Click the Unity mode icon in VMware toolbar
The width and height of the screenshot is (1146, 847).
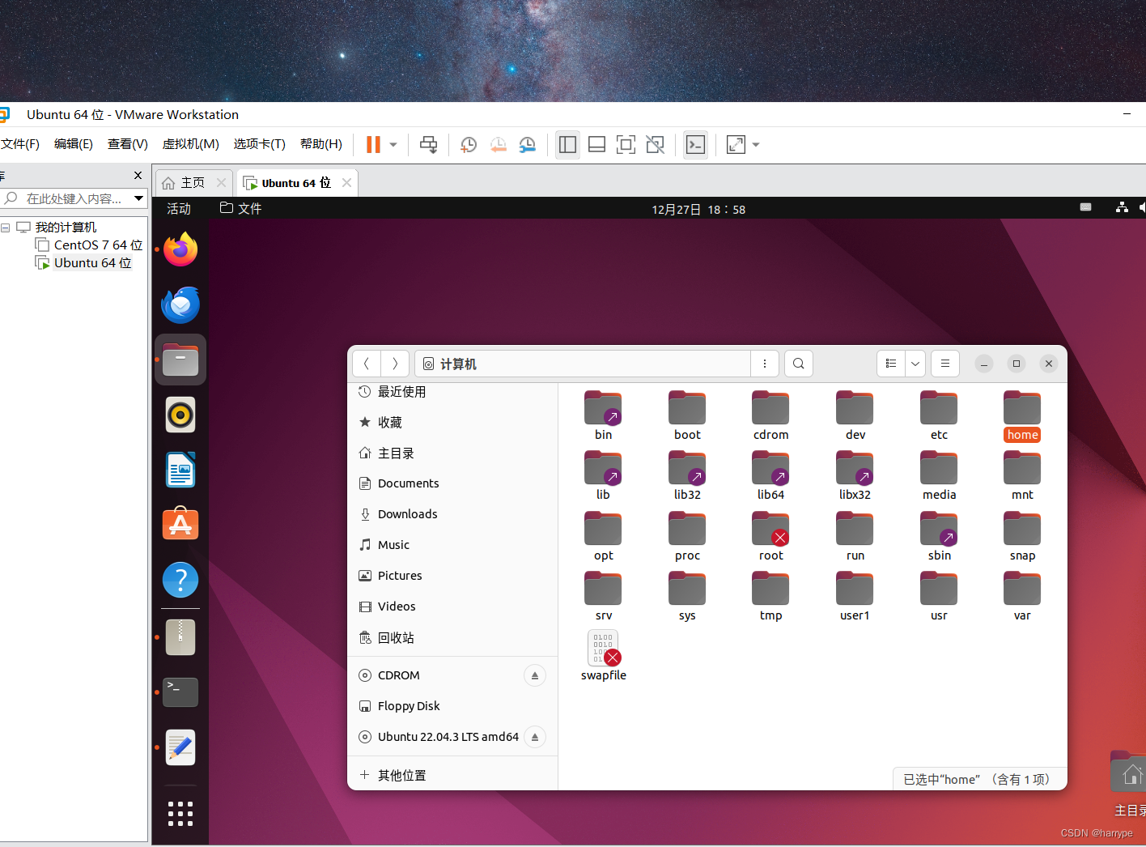(655, 145)
